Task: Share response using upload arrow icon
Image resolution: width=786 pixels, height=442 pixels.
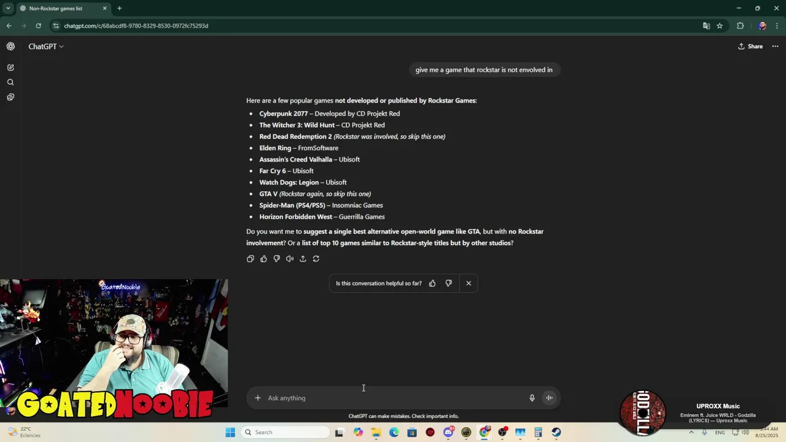Action: [x=303, y=259]
